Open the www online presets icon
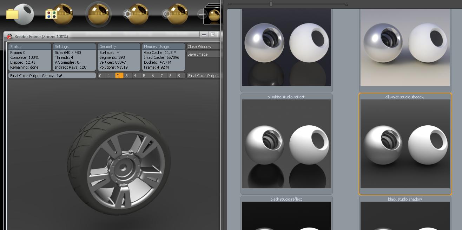The image size is (462, 230). [x=210, y=14]
